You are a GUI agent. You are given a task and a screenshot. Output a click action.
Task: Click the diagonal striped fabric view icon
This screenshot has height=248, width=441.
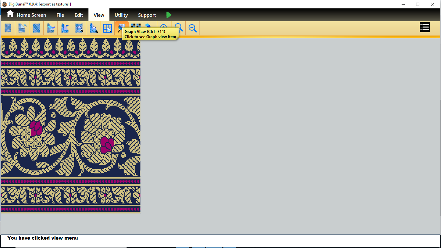[36, 28]
